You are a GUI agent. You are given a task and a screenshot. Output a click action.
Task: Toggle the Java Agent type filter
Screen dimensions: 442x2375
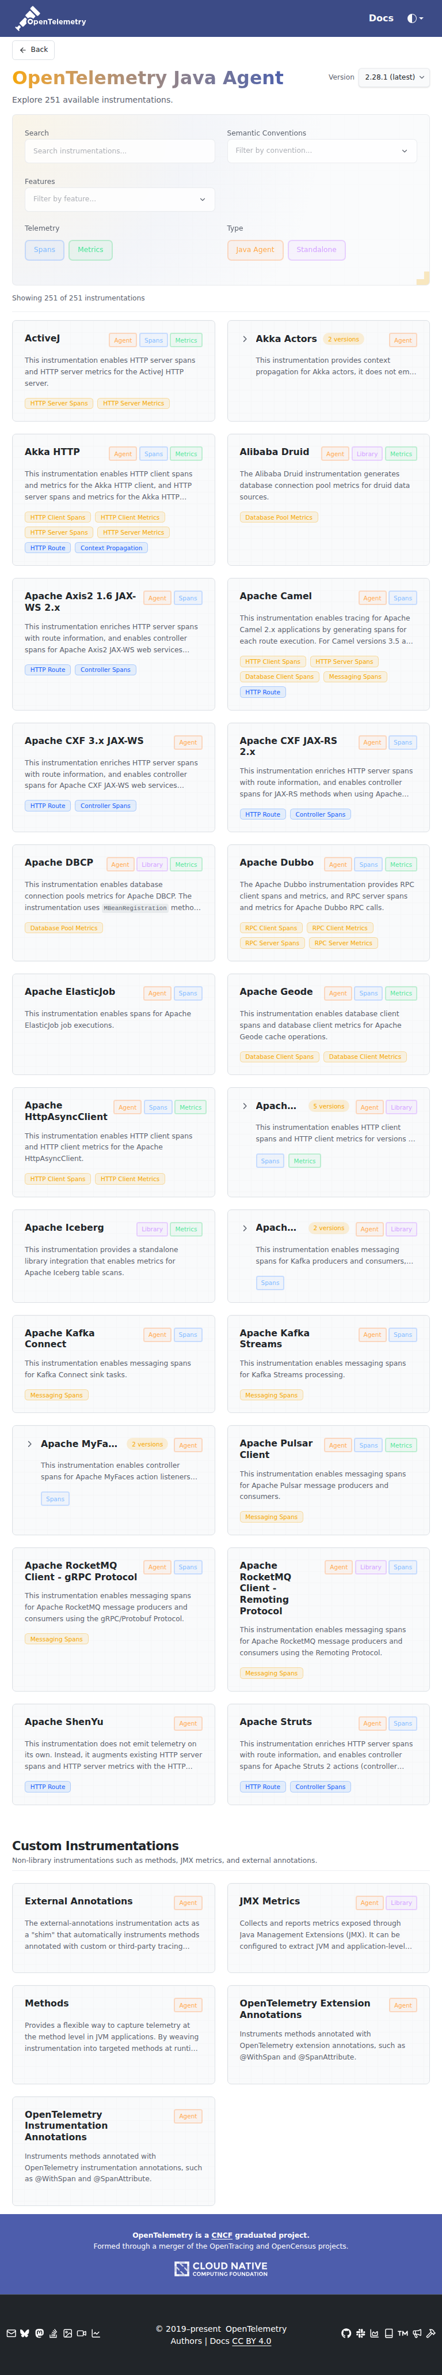coord(255,250)
